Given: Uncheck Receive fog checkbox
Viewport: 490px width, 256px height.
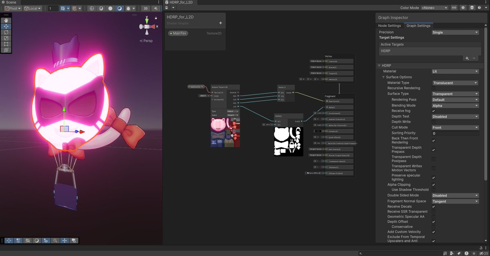Looking at the screenshot, I should coord(434,111).
